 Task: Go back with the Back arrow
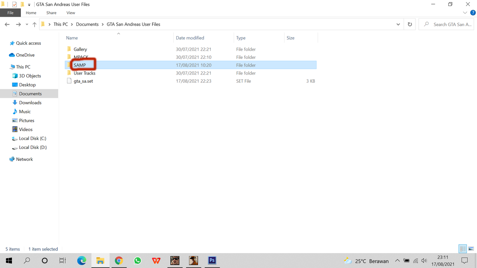pyautogui.click(x=7, y=24)
